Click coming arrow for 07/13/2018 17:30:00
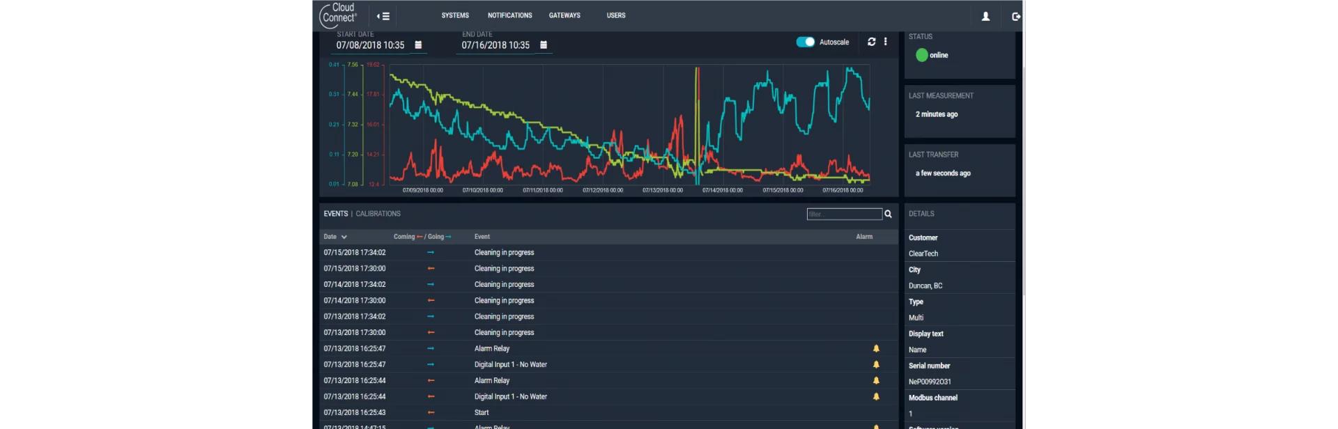Screen dimensions: 1338x429 [x=431, y=332]
